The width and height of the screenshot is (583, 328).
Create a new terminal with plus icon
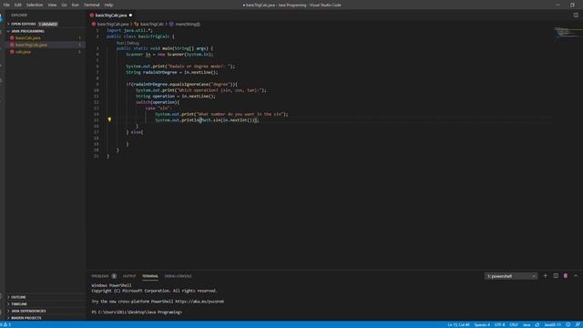(545, 276)
